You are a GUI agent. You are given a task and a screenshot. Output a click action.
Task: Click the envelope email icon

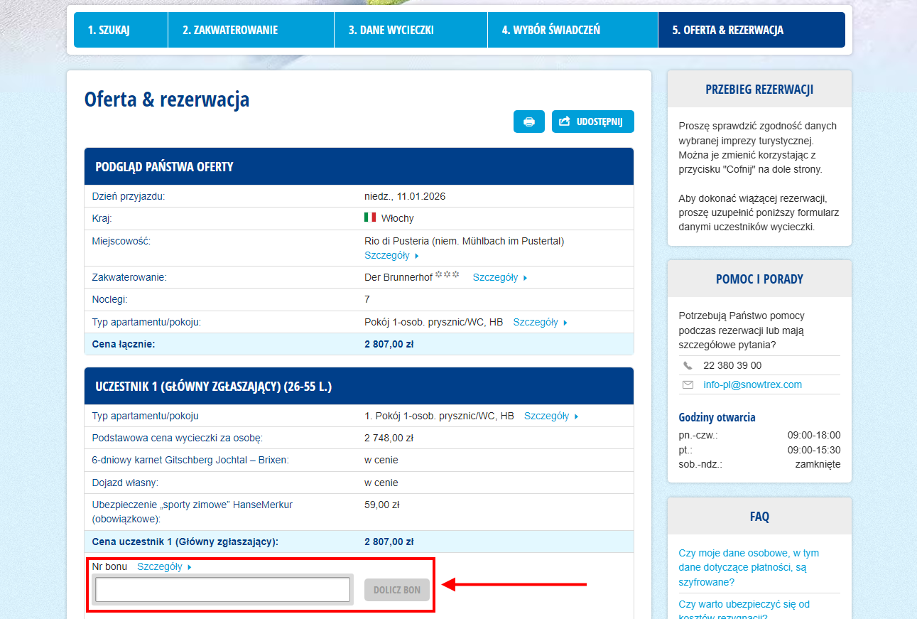click(x=688, y=384)
